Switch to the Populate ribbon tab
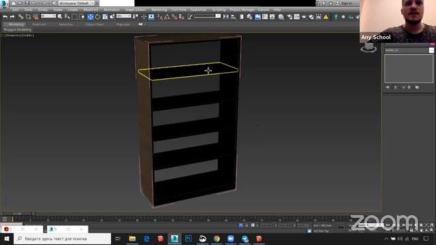Viewport: 436px width, 245px height. pyautogui.click(x=123, y=24)
